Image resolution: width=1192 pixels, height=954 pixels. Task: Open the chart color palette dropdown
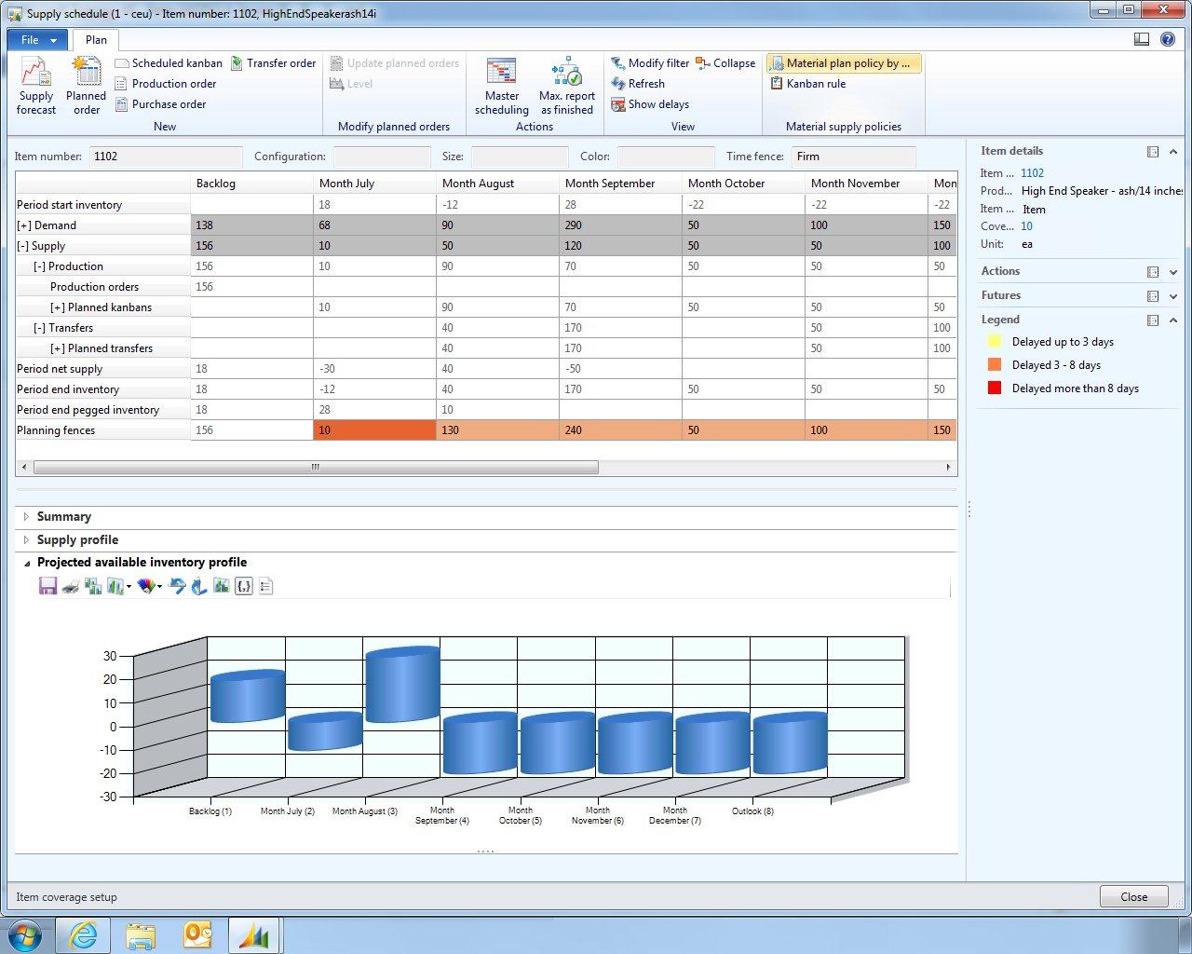(150, 586)
